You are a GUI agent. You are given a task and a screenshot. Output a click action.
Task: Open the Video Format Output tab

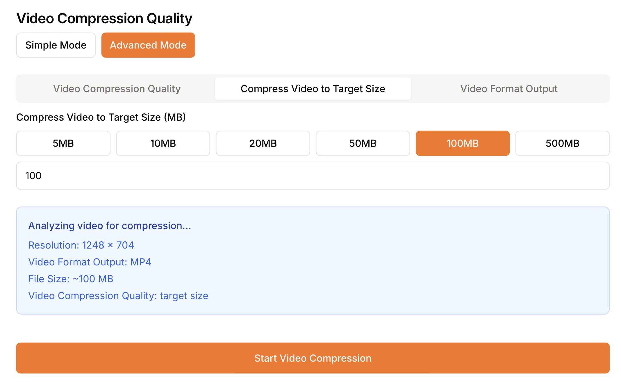click(x=508, y=89)
